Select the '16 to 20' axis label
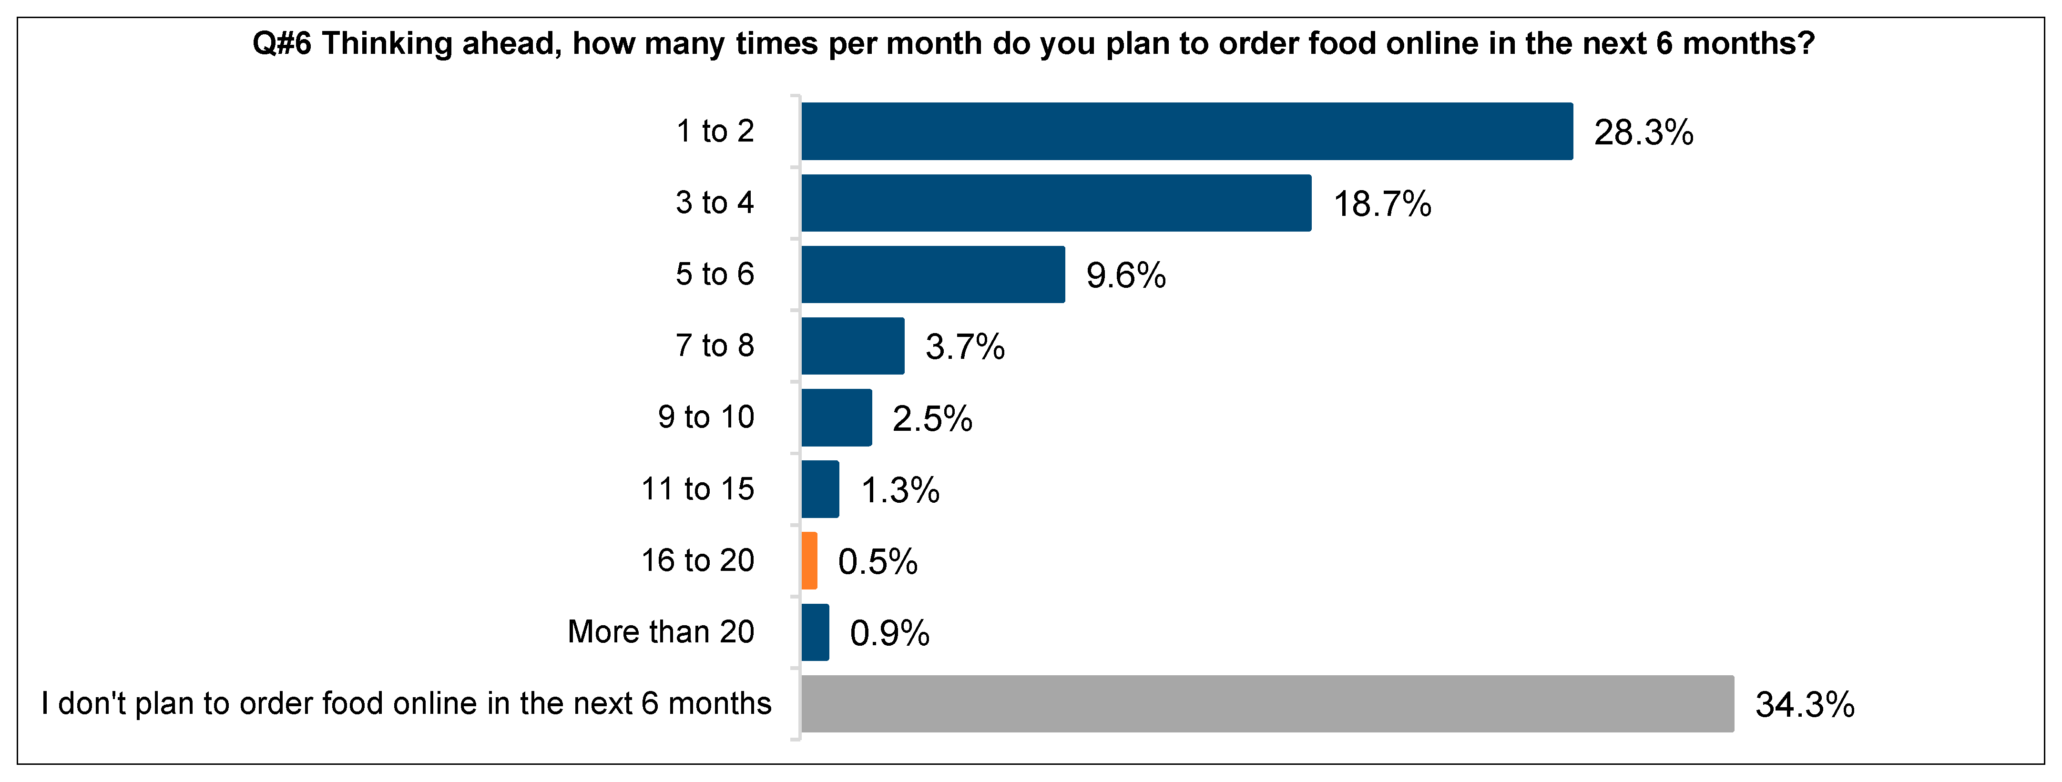Viewport: 2062px width, 782px height. (697, 560)
